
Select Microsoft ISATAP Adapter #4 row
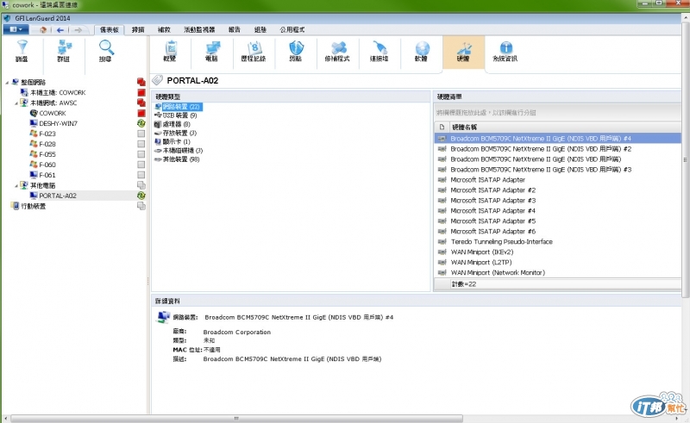coord(557,210)
